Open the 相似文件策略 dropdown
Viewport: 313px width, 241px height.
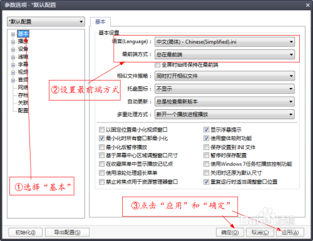(x=225, y=76)
